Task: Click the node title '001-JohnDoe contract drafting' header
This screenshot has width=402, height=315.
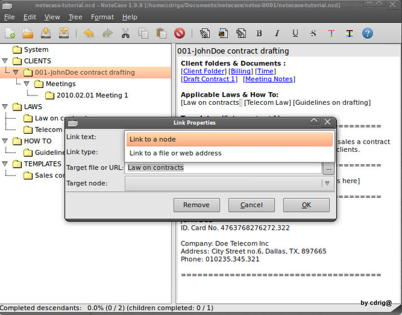Action: [x=233, y=51]
